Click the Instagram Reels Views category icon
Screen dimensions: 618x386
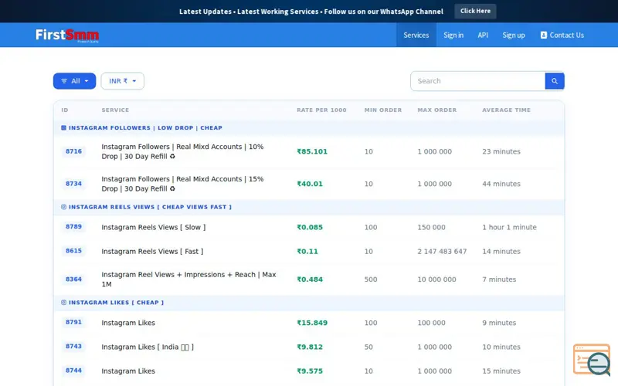[64, 207]
